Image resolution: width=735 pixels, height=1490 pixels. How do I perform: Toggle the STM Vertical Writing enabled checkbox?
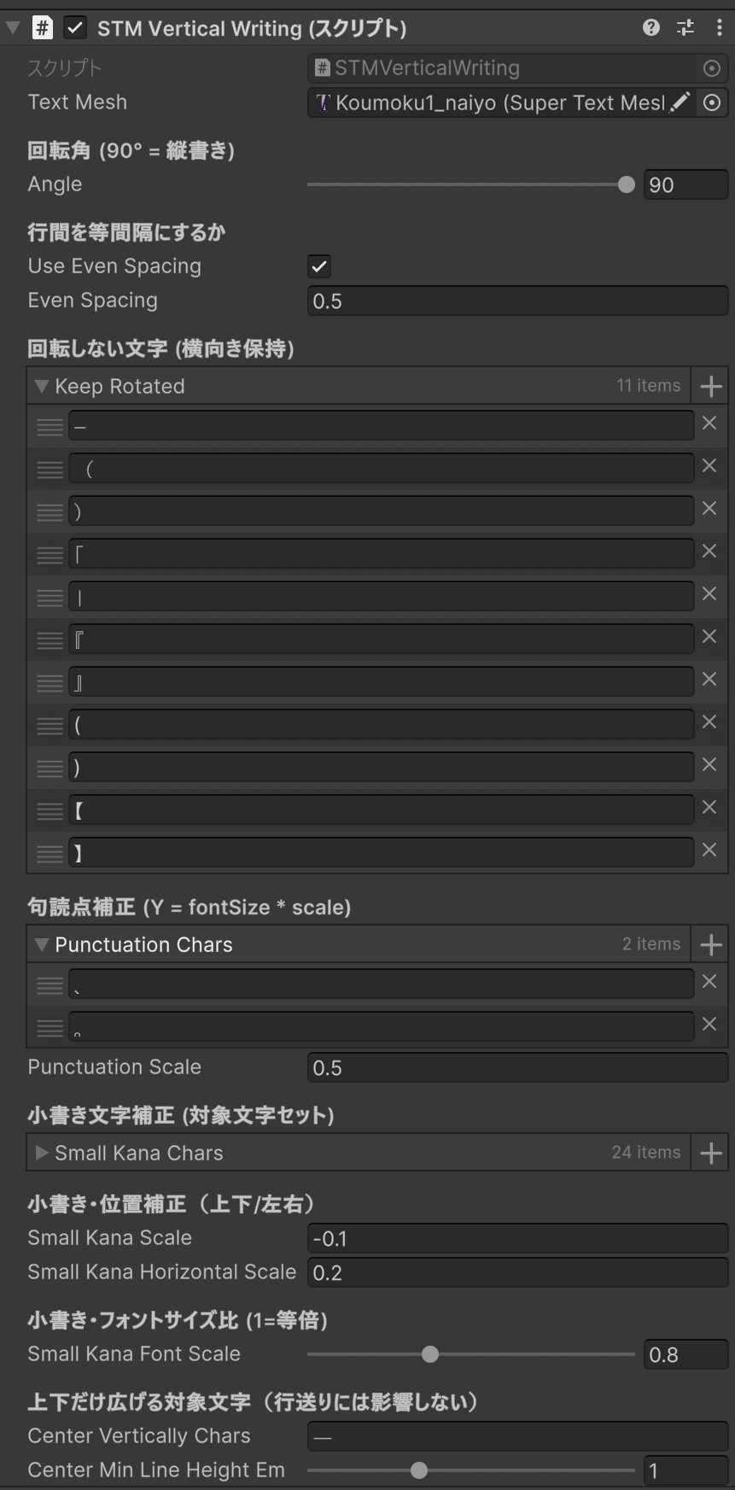tap(75, 26)
